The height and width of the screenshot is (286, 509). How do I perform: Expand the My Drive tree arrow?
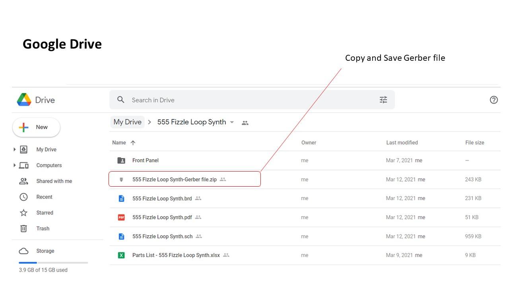[x=15, y=149]
